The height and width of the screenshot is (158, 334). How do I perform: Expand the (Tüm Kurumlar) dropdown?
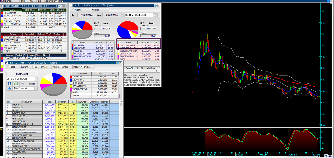click(35, 89)
